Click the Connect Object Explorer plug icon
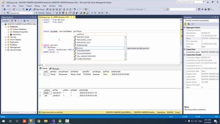The image size is (220, 124). pyautogui.click(x=12, y=21)
